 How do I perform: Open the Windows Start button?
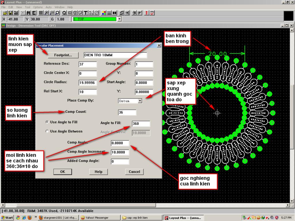coord(7,218)
